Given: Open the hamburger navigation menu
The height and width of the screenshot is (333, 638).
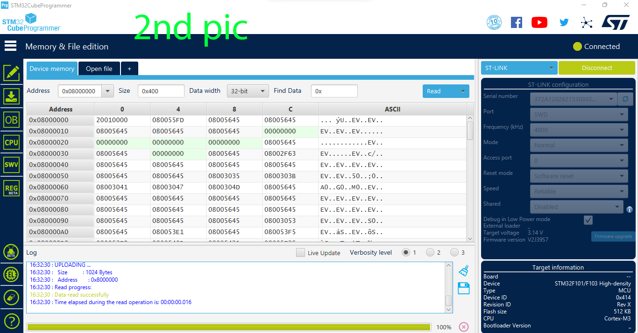Looking at the screenshot, I should click(x=10, y=46).
